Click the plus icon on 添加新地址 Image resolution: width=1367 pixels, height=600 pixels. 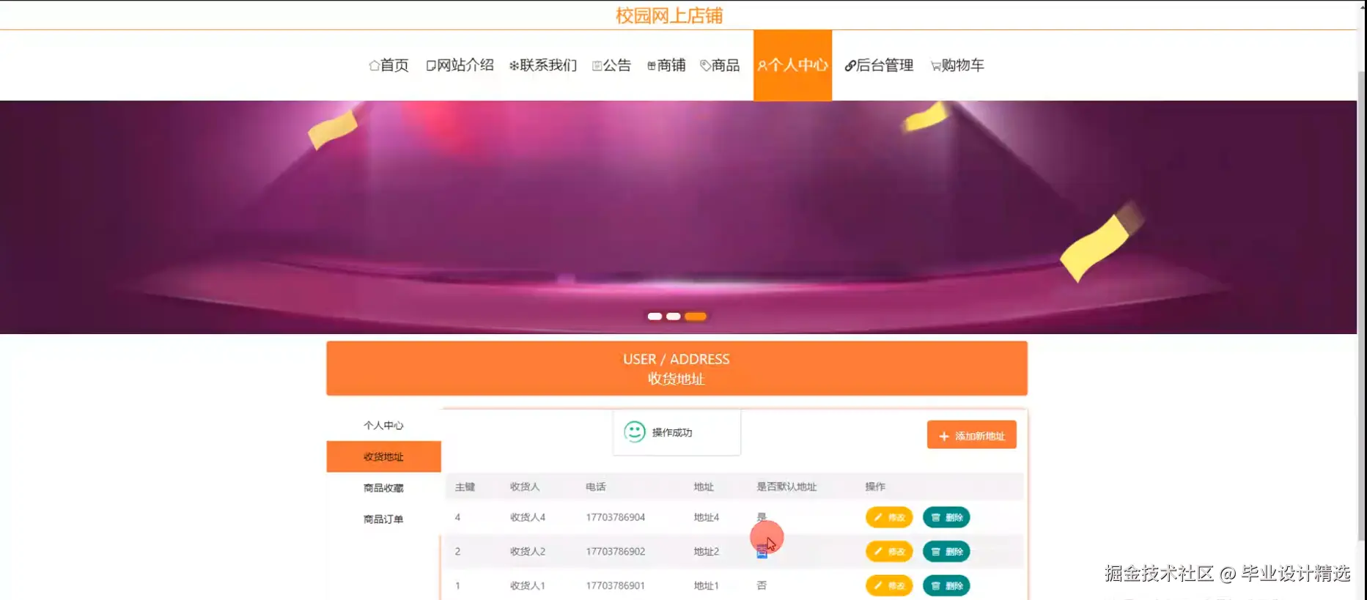944,436
